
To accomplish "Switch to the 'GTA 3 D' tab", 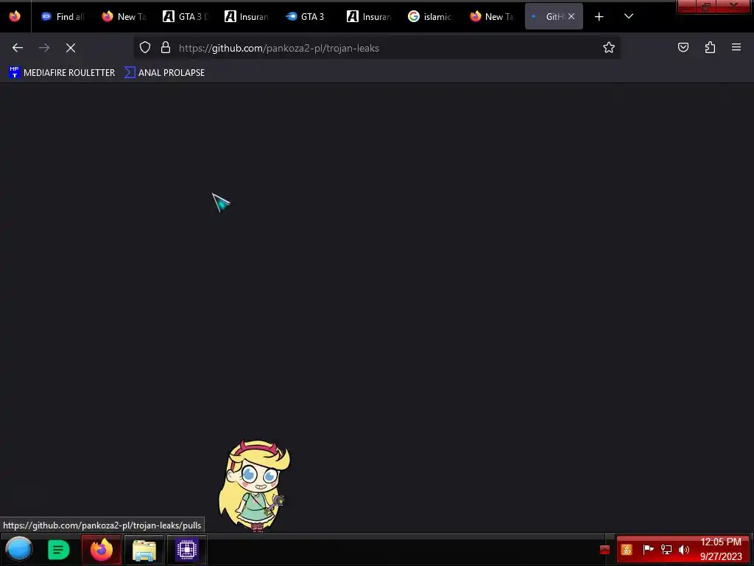I will click(x=186, y=17).
